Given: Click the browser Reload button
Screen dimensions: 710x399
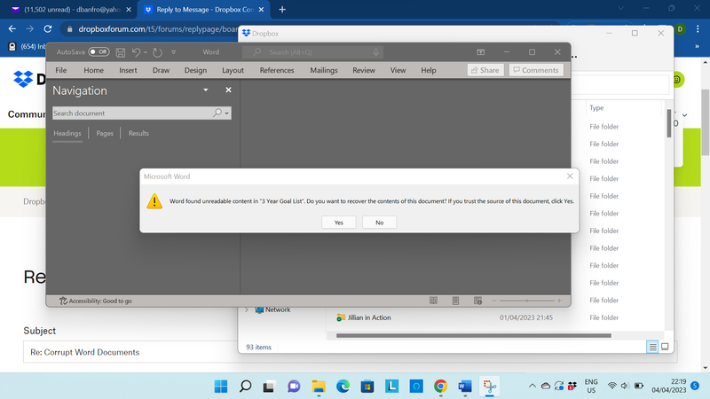Looking at the screenshot, I should coord(48,29).
